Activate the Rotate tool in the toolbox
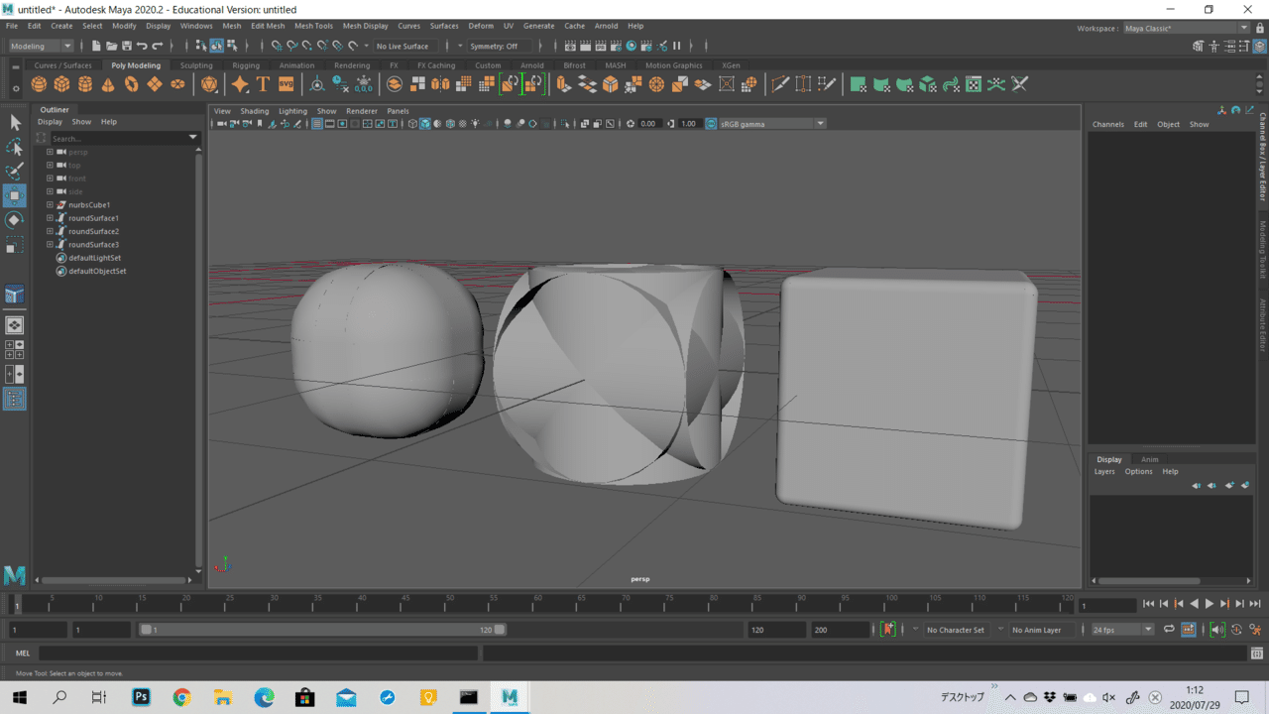The width and height of the screenshot is (1269, 714). pyautogui.click(x=15, y=219)
